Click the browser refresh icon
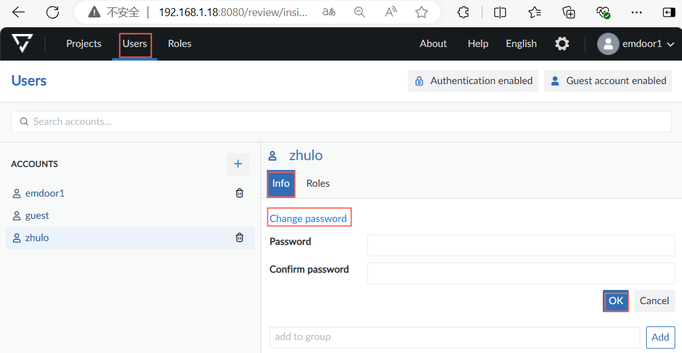This screenshot has height=353, width=682. pos(53,12)
